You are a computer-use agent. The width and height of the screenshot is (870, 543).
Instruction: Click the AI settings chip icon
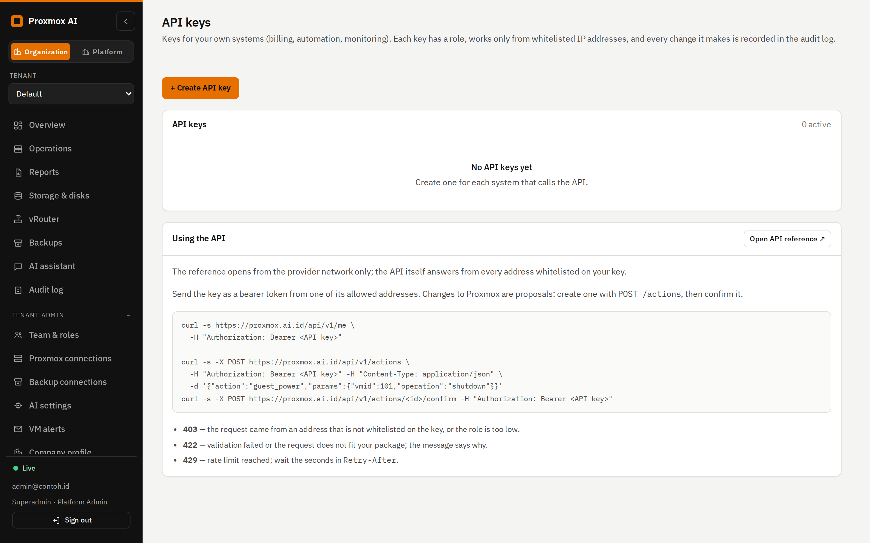click(x=18, y=405)
